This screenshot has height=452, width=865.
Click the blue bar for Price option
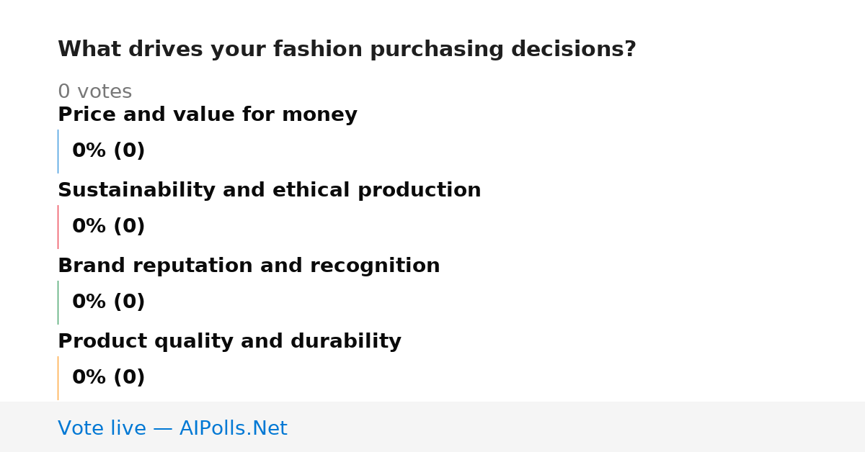point(58,151)
